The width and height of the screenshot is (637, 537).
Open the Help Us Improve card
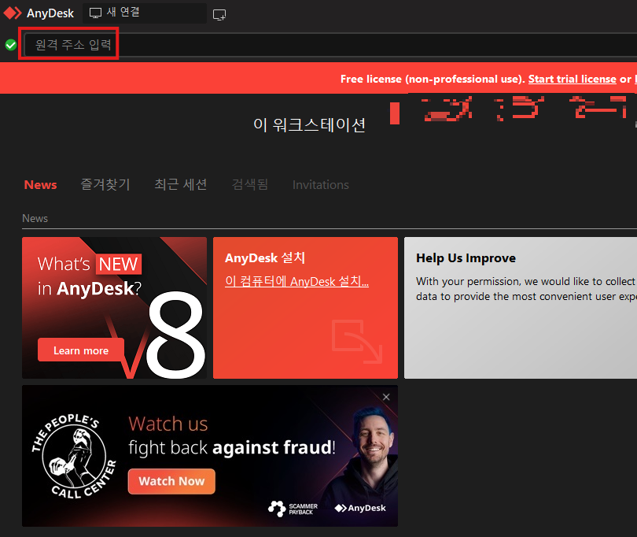[x=521, y=308]
